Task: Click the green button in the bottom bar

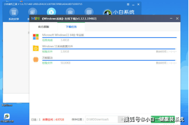Action: click(x=163, y=119)
